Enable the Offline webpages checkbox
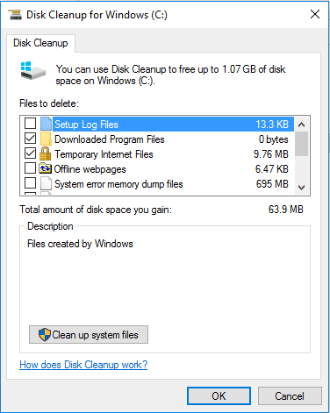 tap(31, 168)
